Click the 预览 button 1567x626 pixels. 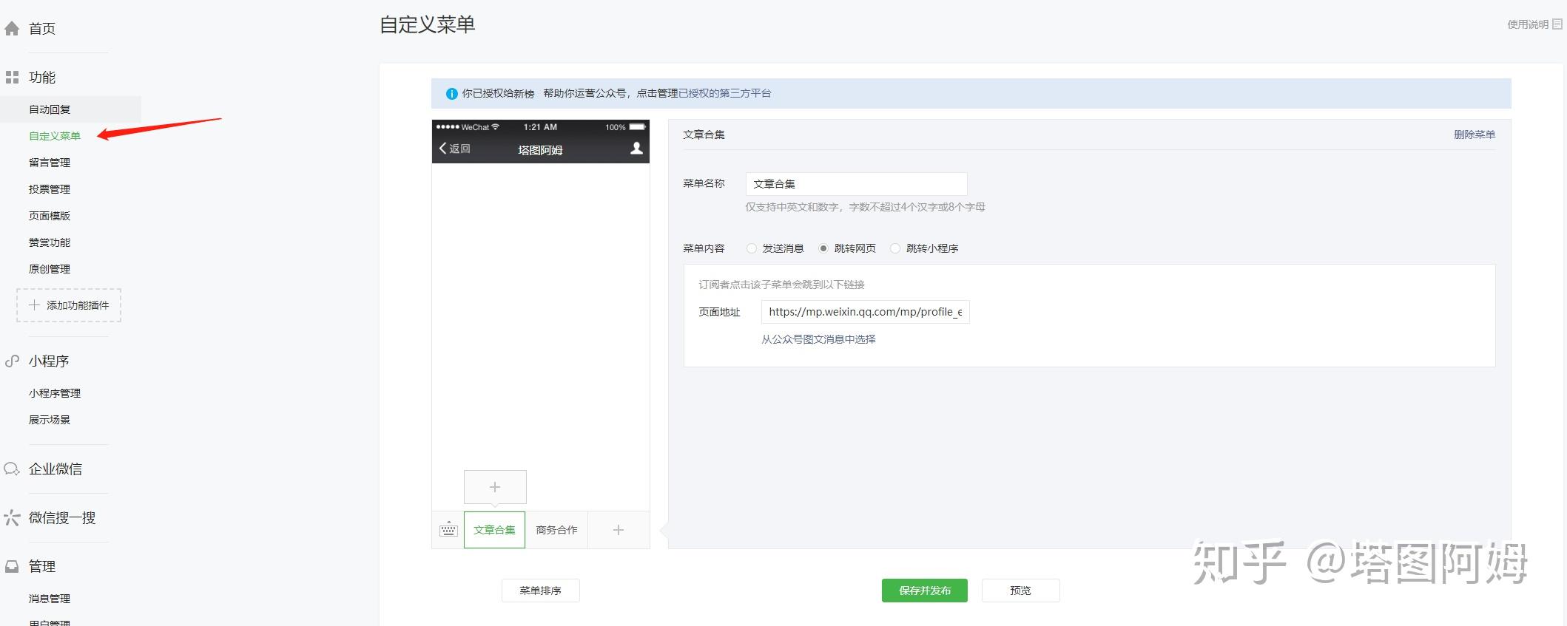point(1021,591)
